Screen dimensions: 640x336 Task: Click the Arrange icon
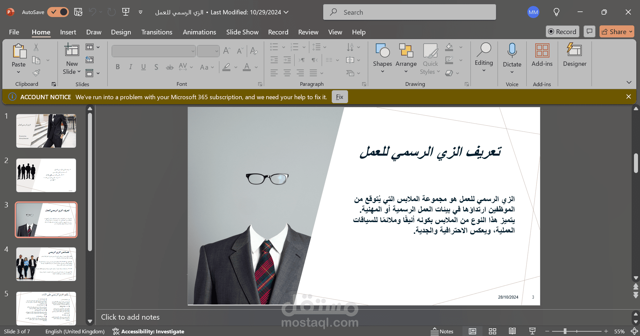pyautogui.click(x=406, y=50)
